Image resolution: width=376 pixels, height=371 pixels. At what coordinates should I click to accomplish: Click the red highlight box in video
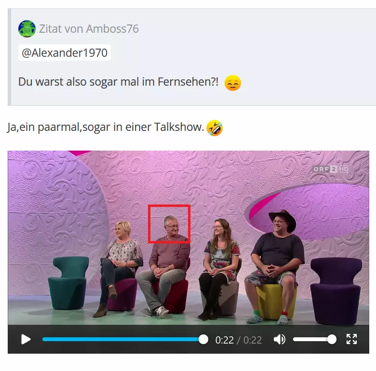(169, 224)
